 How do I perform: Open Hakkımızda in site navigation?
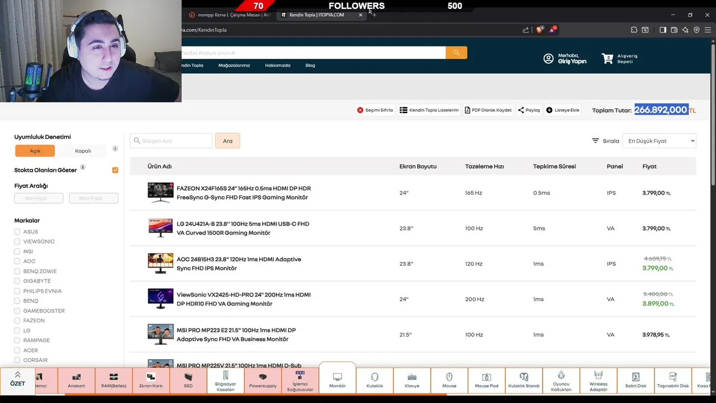coord(277,65)
